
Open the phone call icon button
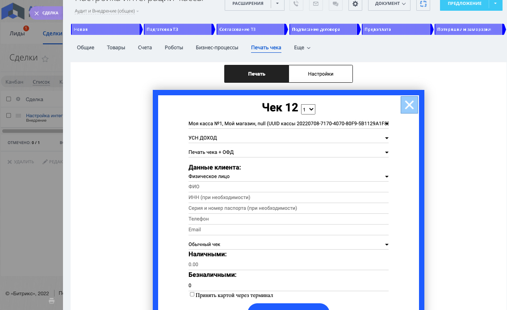click(x=296, y=4)
